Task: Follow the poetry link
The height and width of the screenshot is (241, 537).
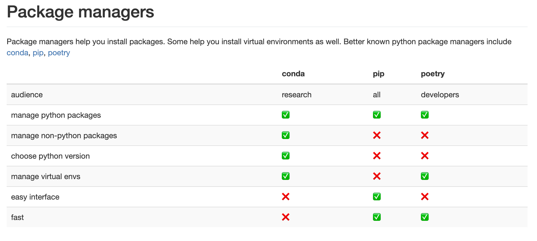Action: pyautogui.click(x=59, y=53)
